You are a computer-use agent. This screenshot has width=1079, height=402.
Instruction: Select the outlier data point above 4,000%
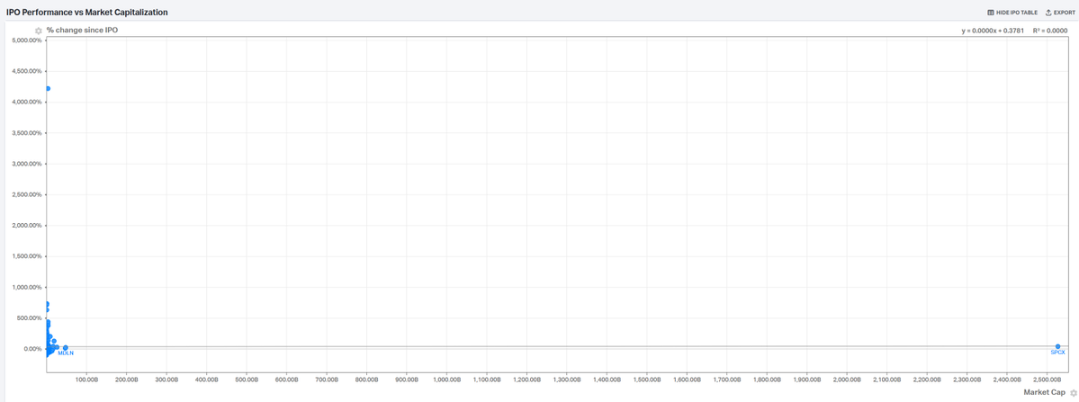[x=48, y=88]
